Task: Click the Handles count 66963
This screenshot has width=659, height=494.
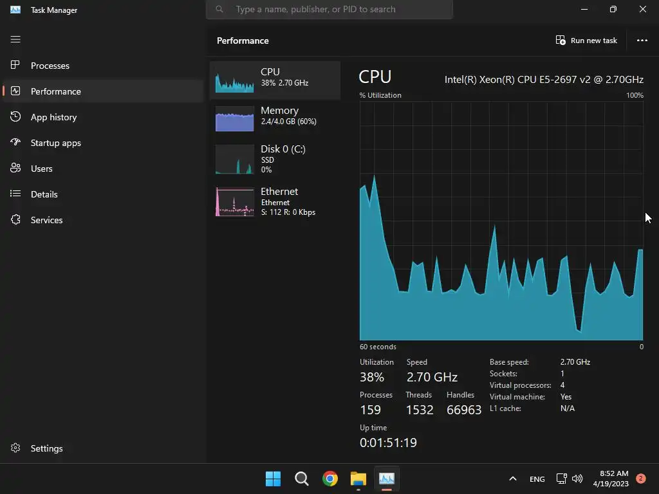Action: coord(463,410)
